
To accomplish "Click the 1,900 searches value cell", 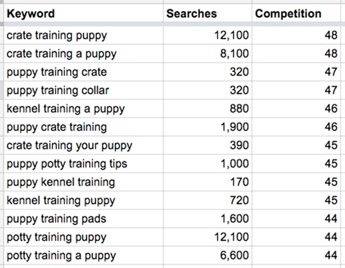I will (x=207, y=127).
